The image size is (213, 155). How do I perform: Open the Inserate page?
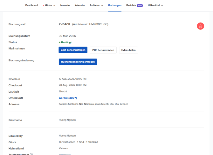[x=65, y=5]
